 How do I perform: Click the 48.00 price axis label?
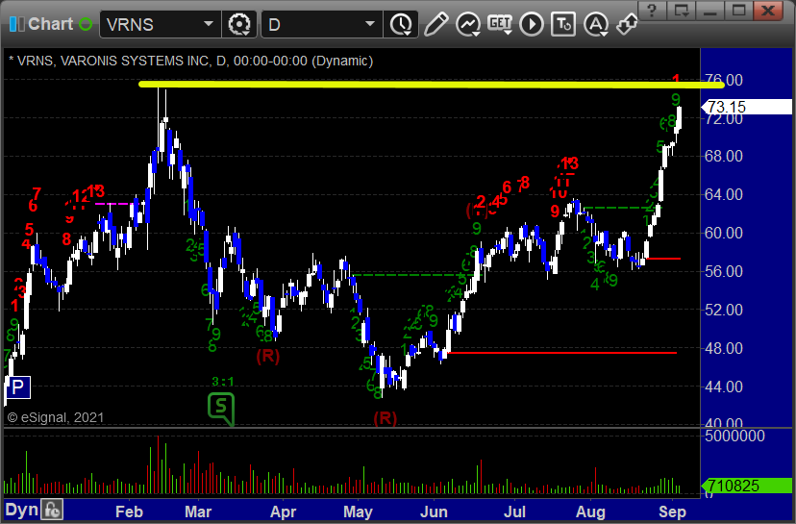tap(724, 348)
